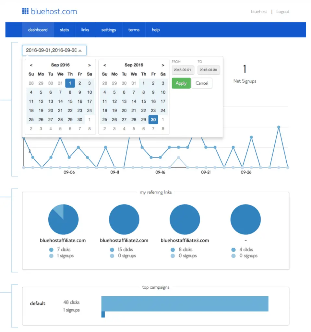311x332 pixels.
Task: Open the terms tab
Action: tap(134, 30)
